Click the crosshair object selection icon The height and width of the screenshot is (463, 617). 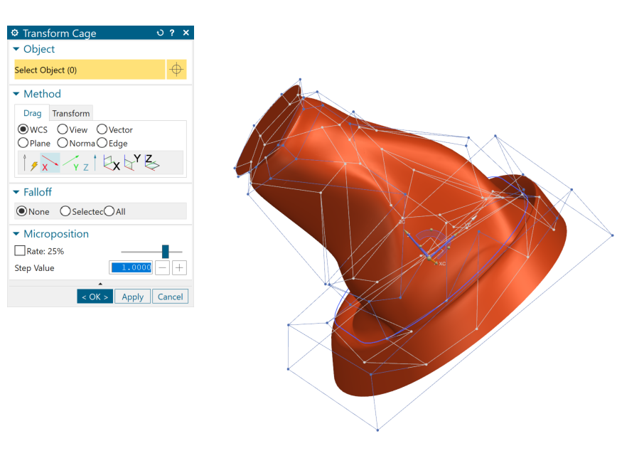176,70
